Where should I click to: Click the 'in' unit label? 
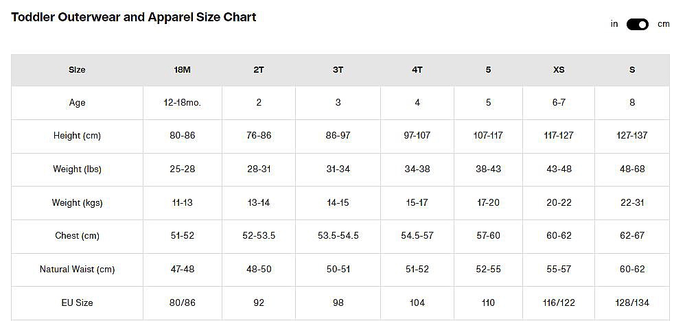[614, 24]
